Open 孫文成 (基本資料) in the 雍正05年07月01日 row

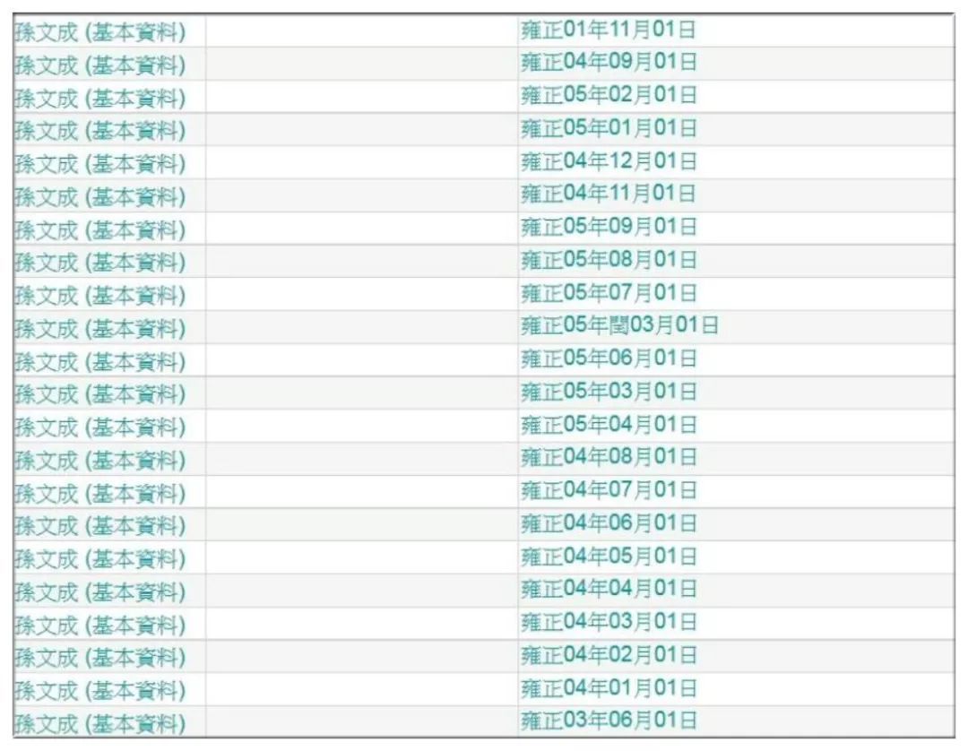100,296
